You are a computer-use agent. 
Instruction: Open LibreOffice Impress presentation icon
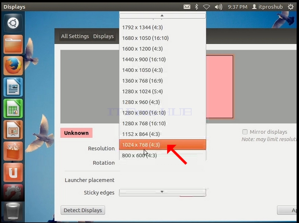point(13,130)
